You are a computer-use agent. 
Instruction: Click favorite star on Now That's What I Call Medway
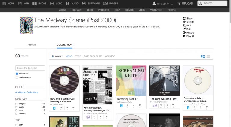67,107
